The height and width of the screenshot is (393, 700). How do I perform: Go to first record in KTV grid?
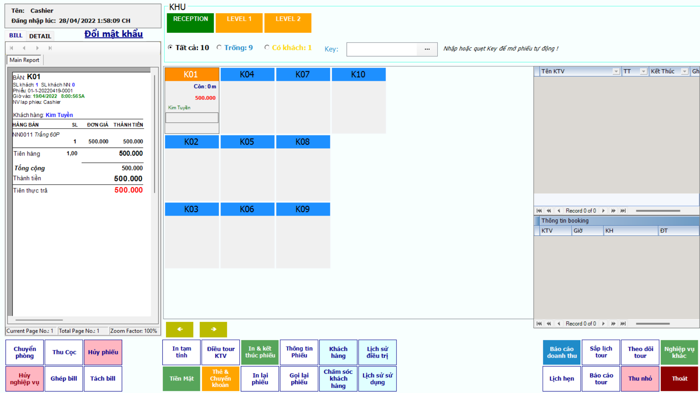point(539,211)
